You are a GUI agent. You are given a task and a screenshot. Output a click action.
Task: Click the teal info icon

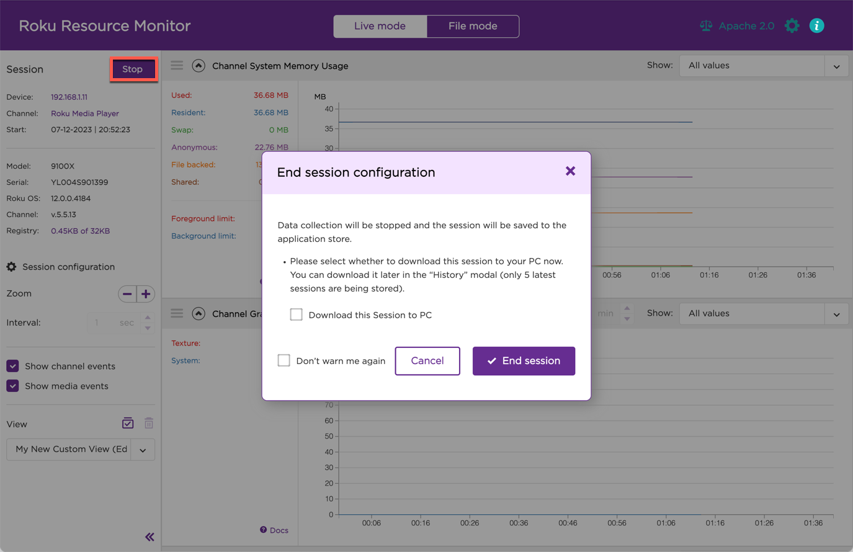817,25
